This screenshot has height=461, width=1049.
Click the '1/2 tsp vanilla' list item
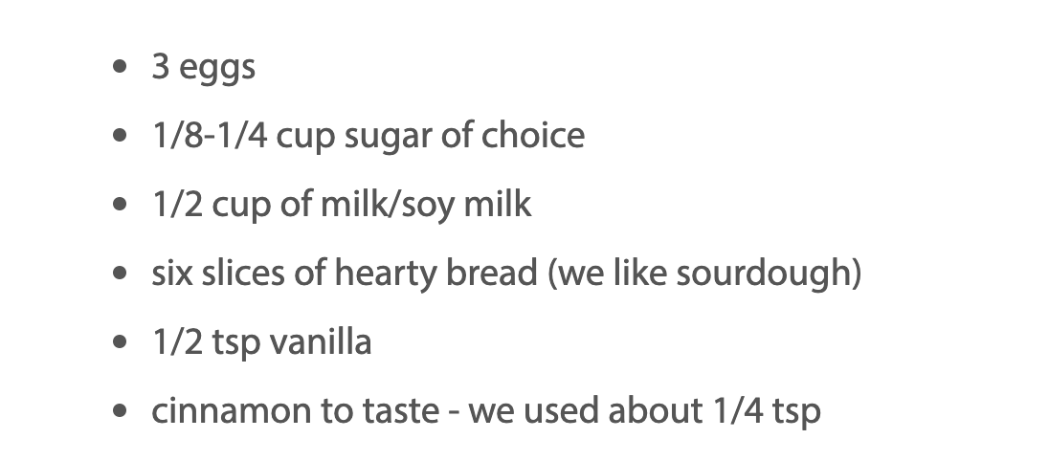(261, 342)
